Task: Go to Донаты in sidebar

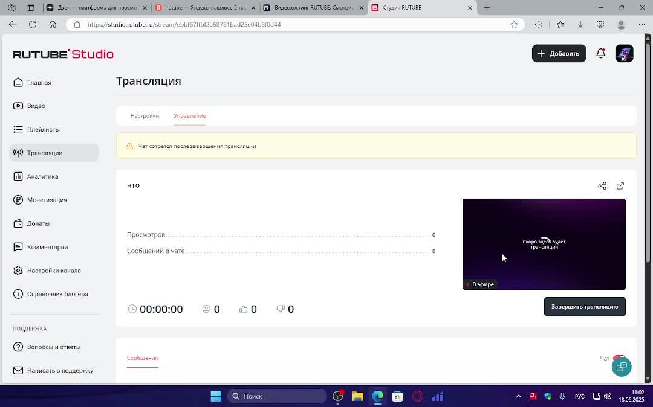Action: pyautogui.click(x=31, y=223)
